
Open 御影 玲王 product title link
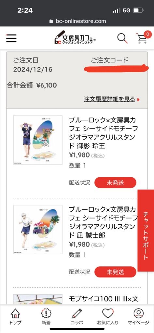(104, 133)
